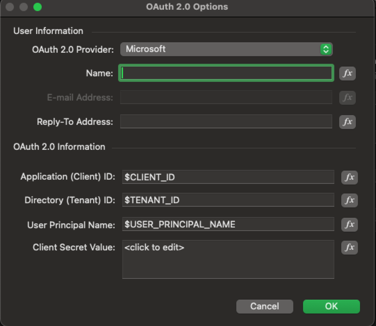The height and width of the screenshot is (326, 376).
Task: Cancel the OAuth 2.0 Options dialog
Action: pos(264,306)
